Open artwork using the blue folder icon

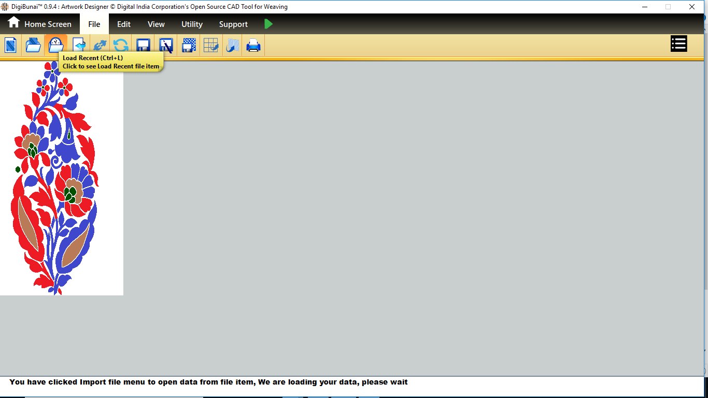pos(33,45)
